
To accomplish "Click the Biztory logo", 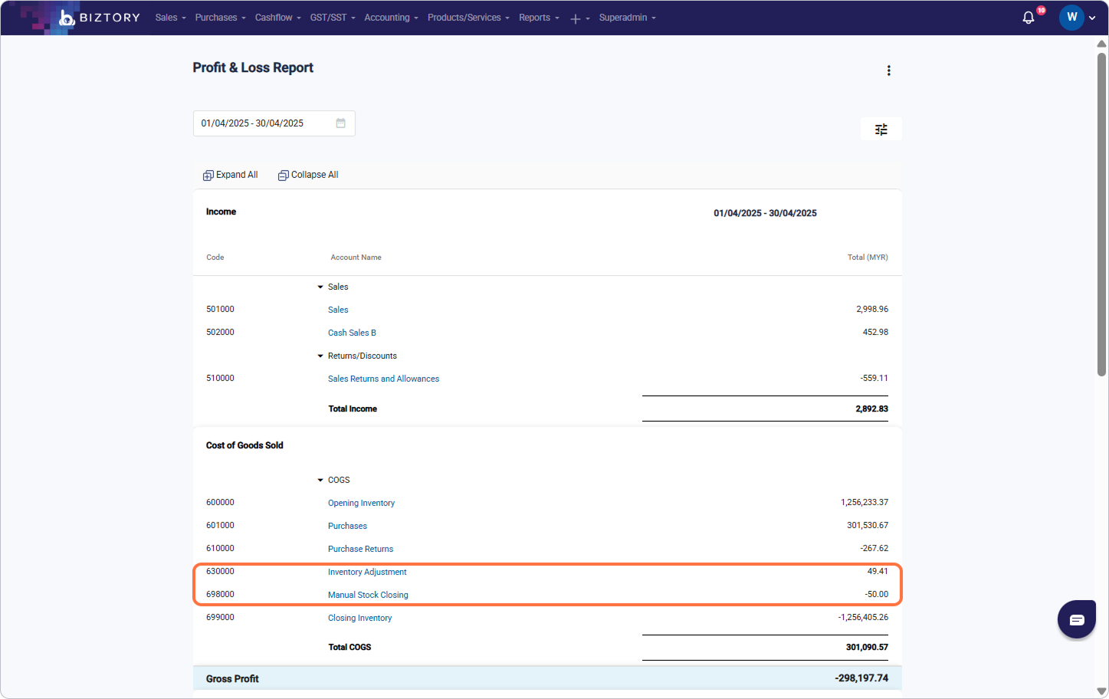I will pos(100,18).
